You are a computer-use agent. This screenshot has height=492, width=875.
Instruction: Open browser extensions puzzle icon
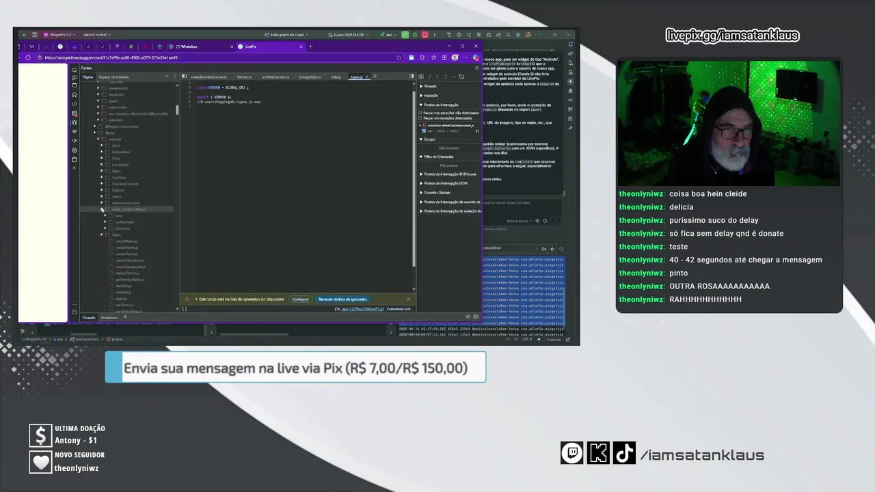[x=422, y=57]
